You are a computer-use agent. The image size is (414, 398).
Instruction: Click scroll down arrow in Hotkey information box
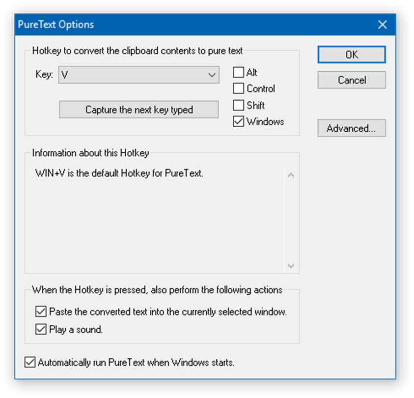click(x=291, y=266)
